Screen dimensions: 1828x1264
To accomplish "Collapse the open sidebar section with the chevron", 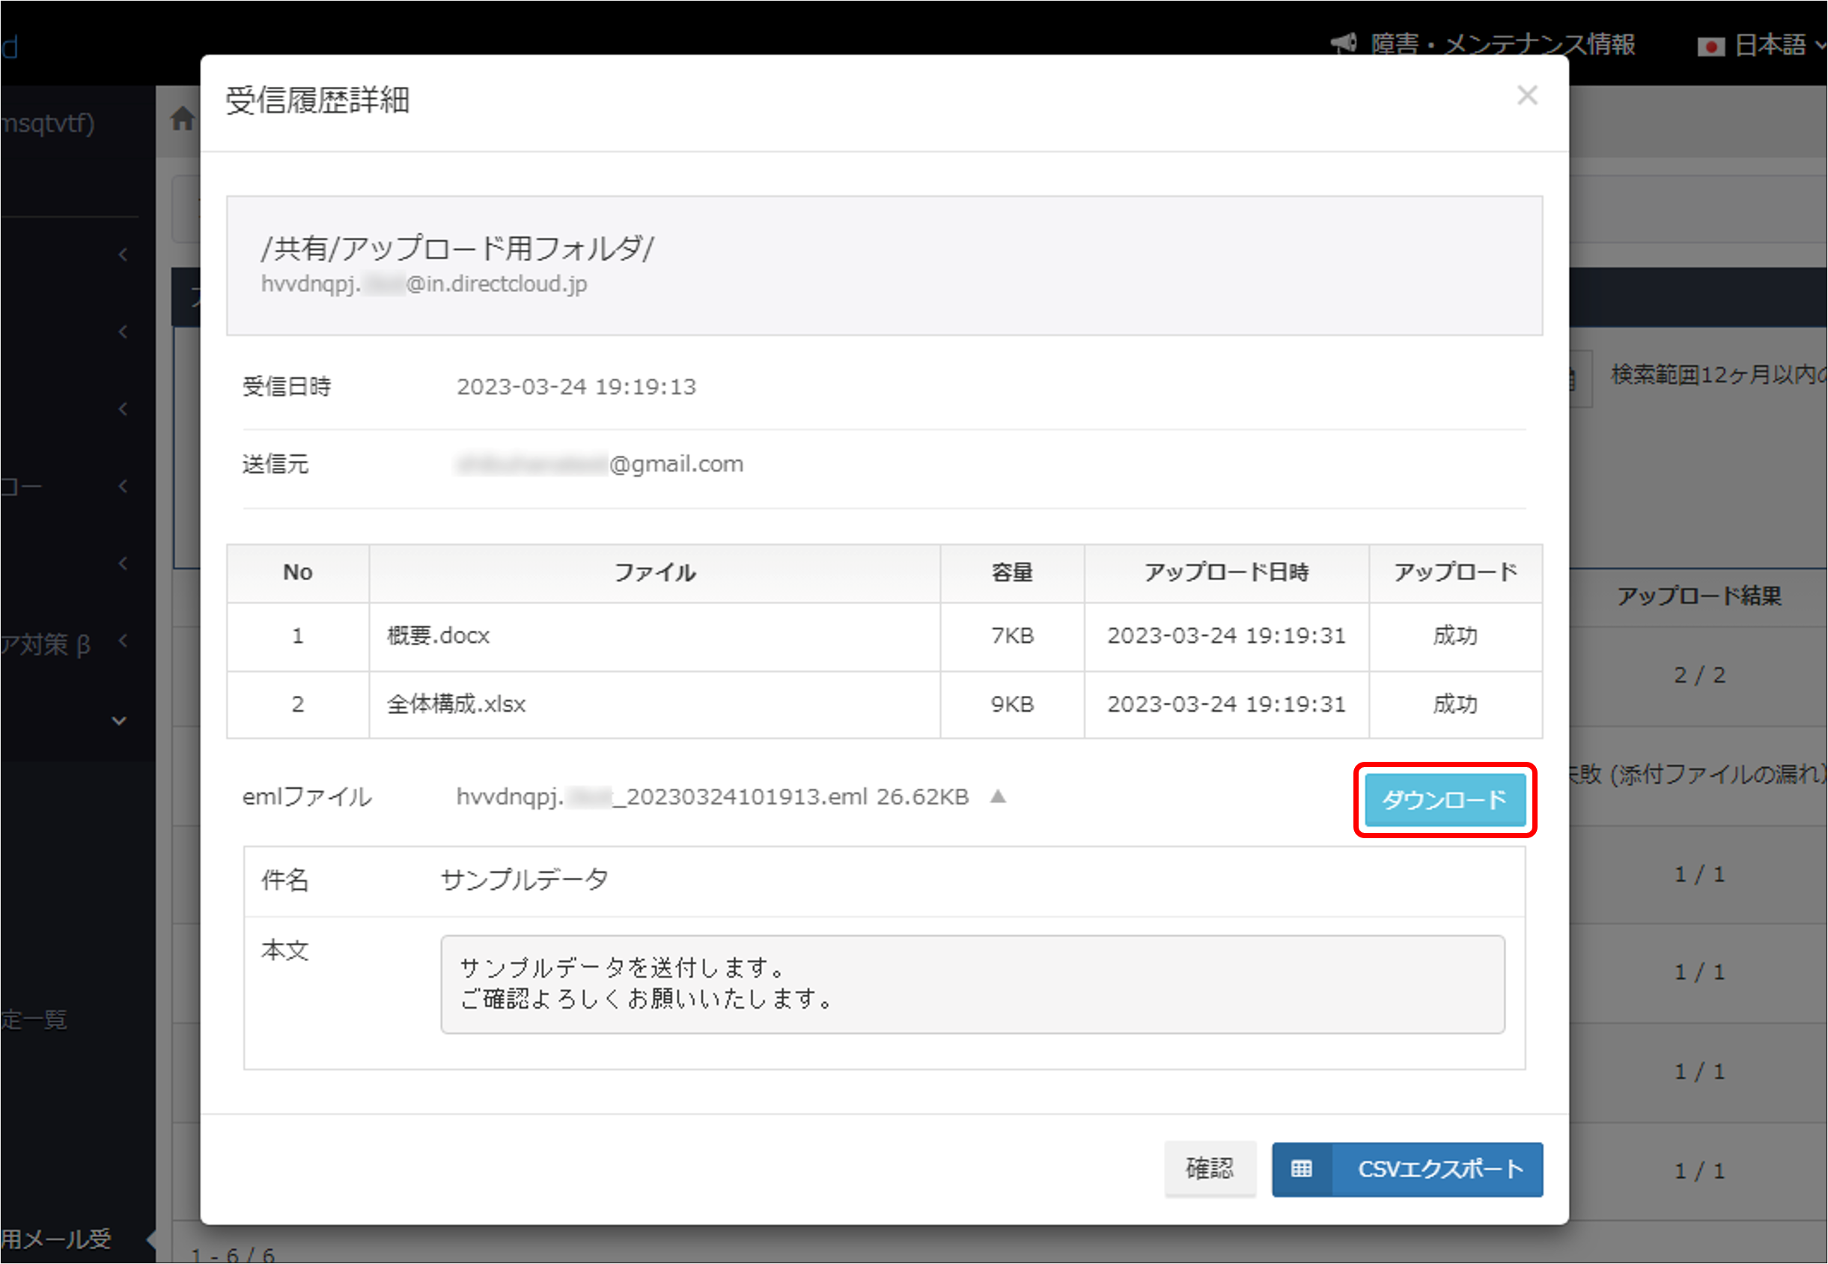I will click(x=119, y=721).
